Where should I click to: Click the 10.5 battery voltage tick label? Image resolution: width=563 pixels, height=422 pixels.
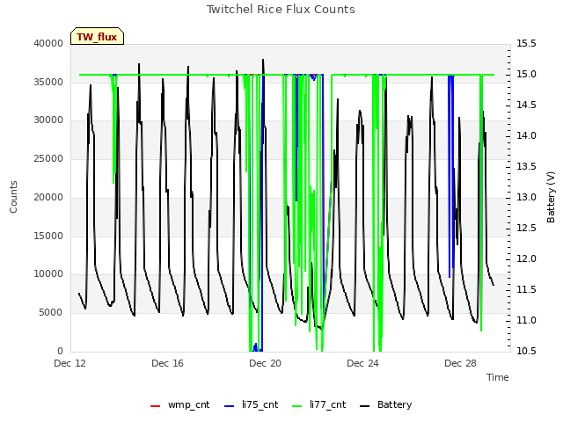pyautogui.click(x=526, y=351)
